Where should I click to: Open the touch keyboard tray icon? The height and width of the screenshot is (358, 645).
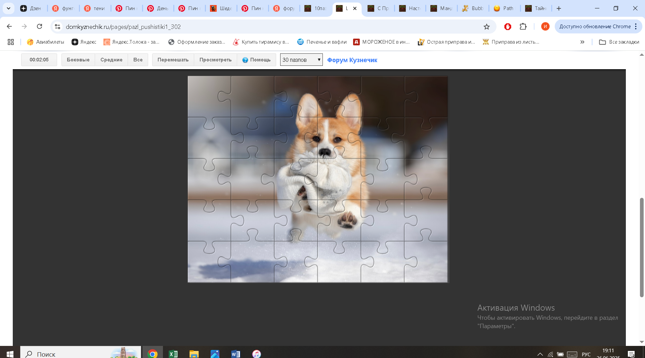pyautogui.click(x=572, y=354)
